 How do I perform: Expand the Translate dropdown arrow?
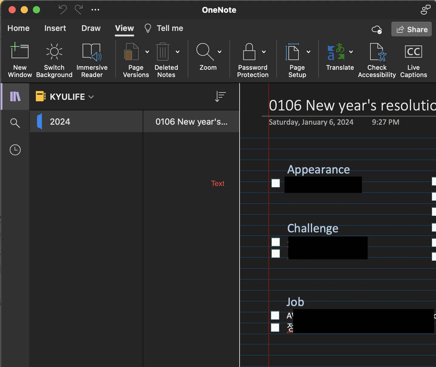(351, 52)
